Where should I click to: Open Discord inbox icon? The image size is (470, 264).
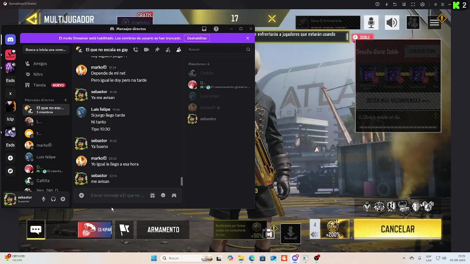pos(204,29)
